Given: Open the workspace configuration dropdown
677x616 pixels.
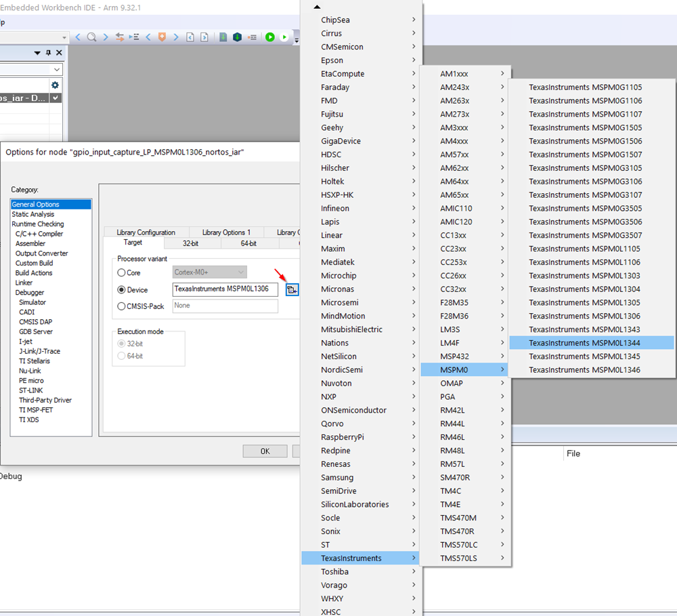Looking at the screenshot, I should [57, 70].
